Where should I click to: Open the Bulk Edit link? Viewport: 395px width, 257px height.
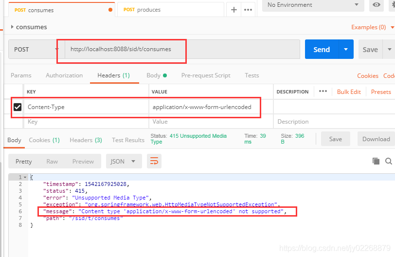(349, 92)
